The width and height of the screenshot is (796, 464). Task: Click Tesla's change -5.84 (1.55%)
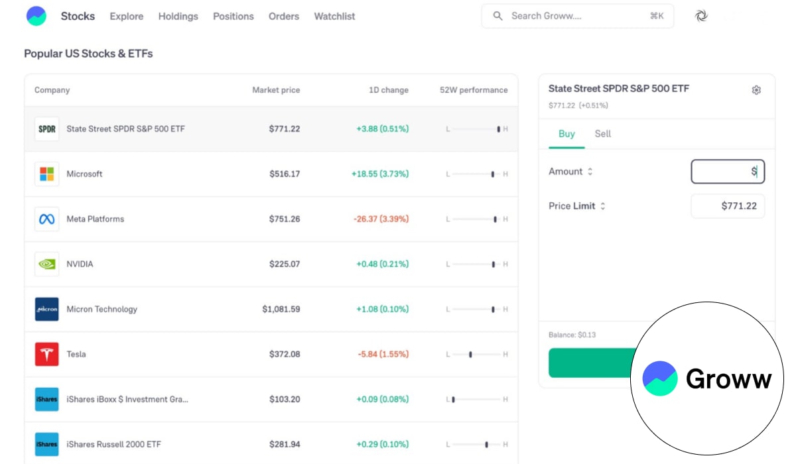[383, 354]
